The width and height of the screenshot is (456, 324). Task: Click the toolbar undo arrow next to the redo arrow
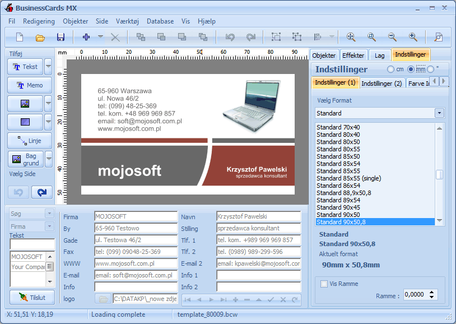(230, 37)
